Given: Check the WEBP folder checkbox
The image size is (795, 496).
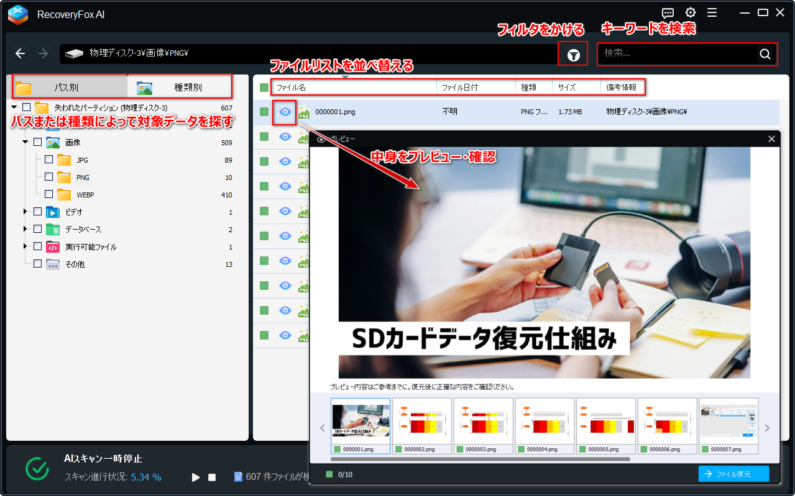Looking at the screenshot, I should (x=48, y=194).
